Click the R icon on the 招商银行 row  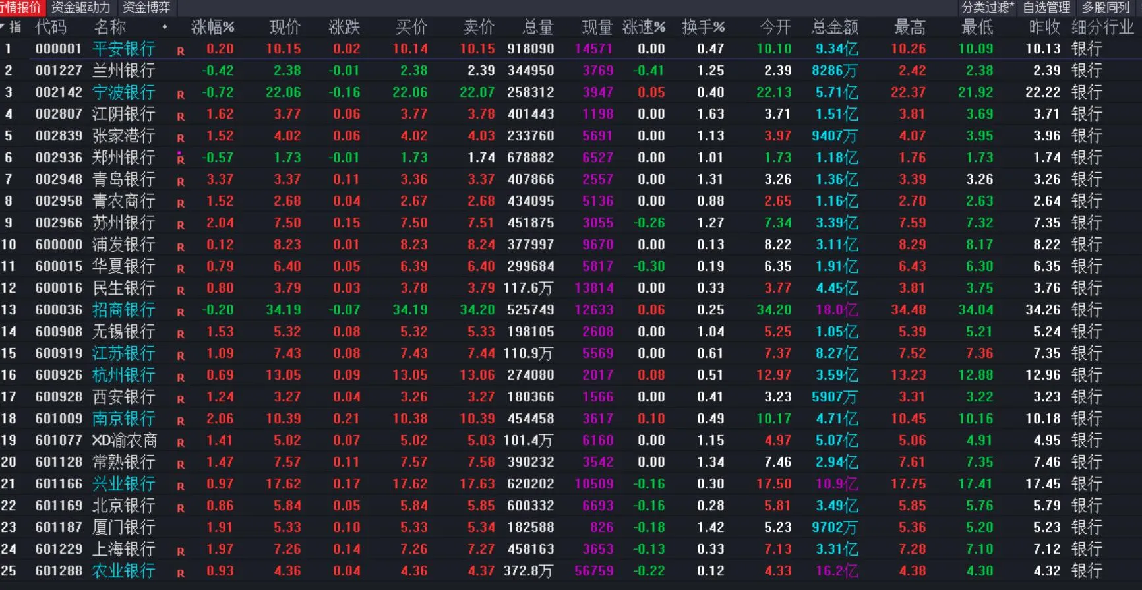coord(181,312)
